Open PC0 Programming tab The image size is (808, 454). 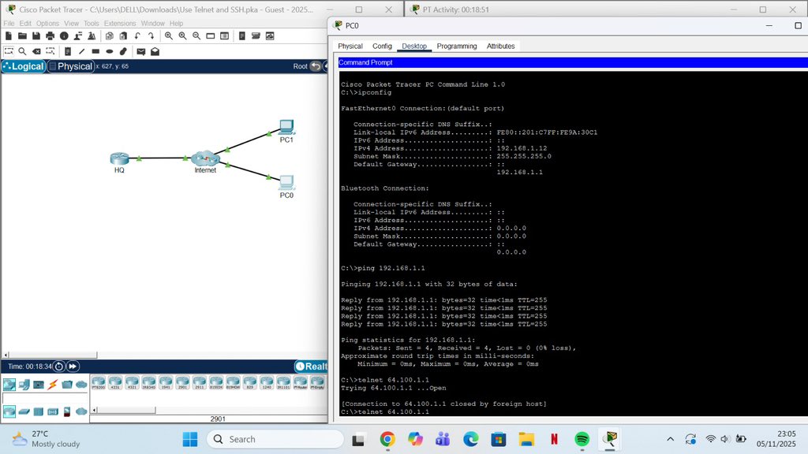457,46
